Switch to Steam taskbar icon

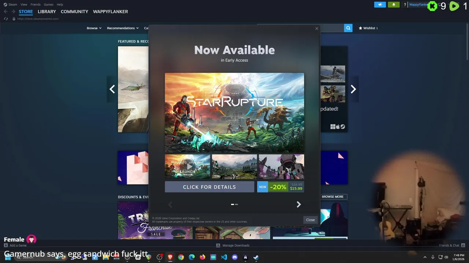point(256,257)
